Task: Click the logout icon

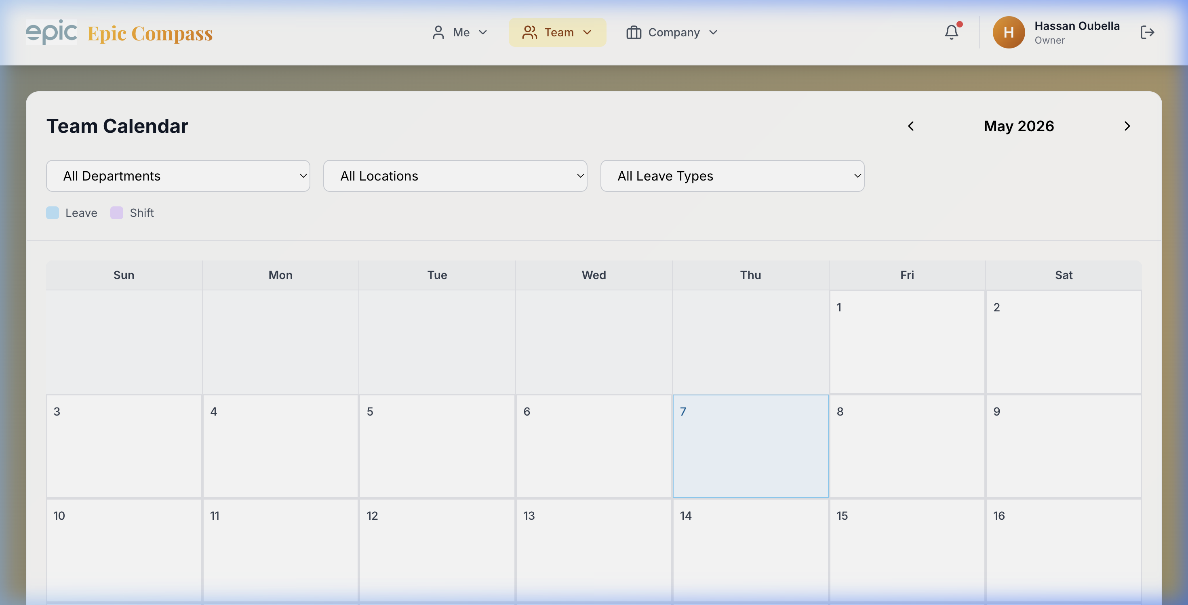Action: (x=1148, y=32)
